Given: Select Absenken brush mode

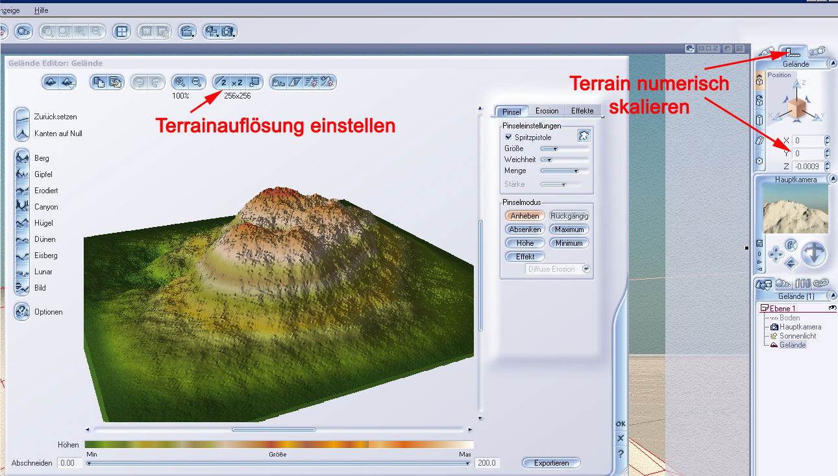Looking at the screenshot, I should coord(525,230).
